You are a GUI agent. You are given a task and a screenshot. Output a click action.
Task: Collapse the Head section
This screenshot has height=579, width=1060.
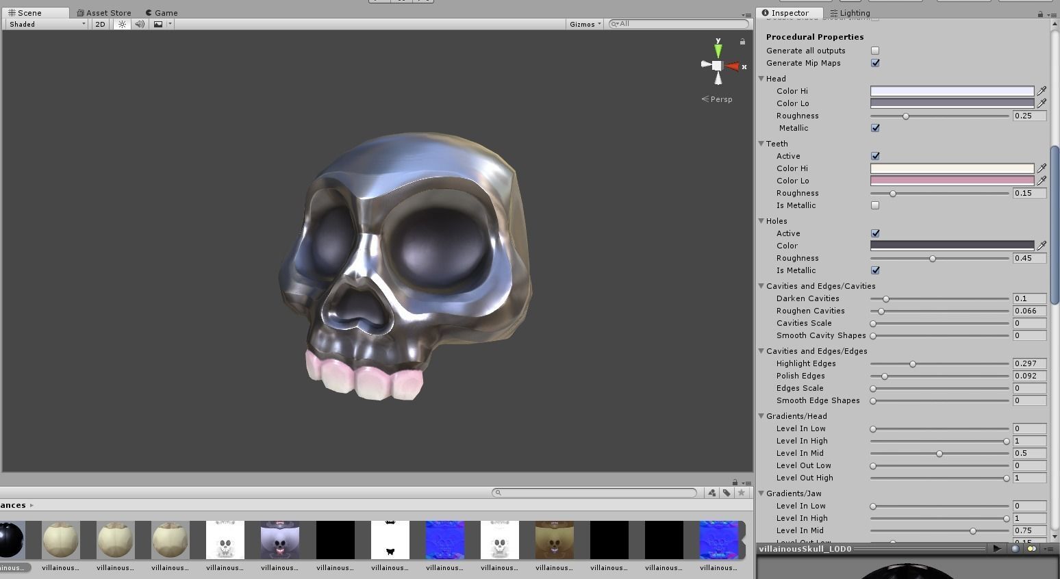pyautogui.click(x=761, y=79)
